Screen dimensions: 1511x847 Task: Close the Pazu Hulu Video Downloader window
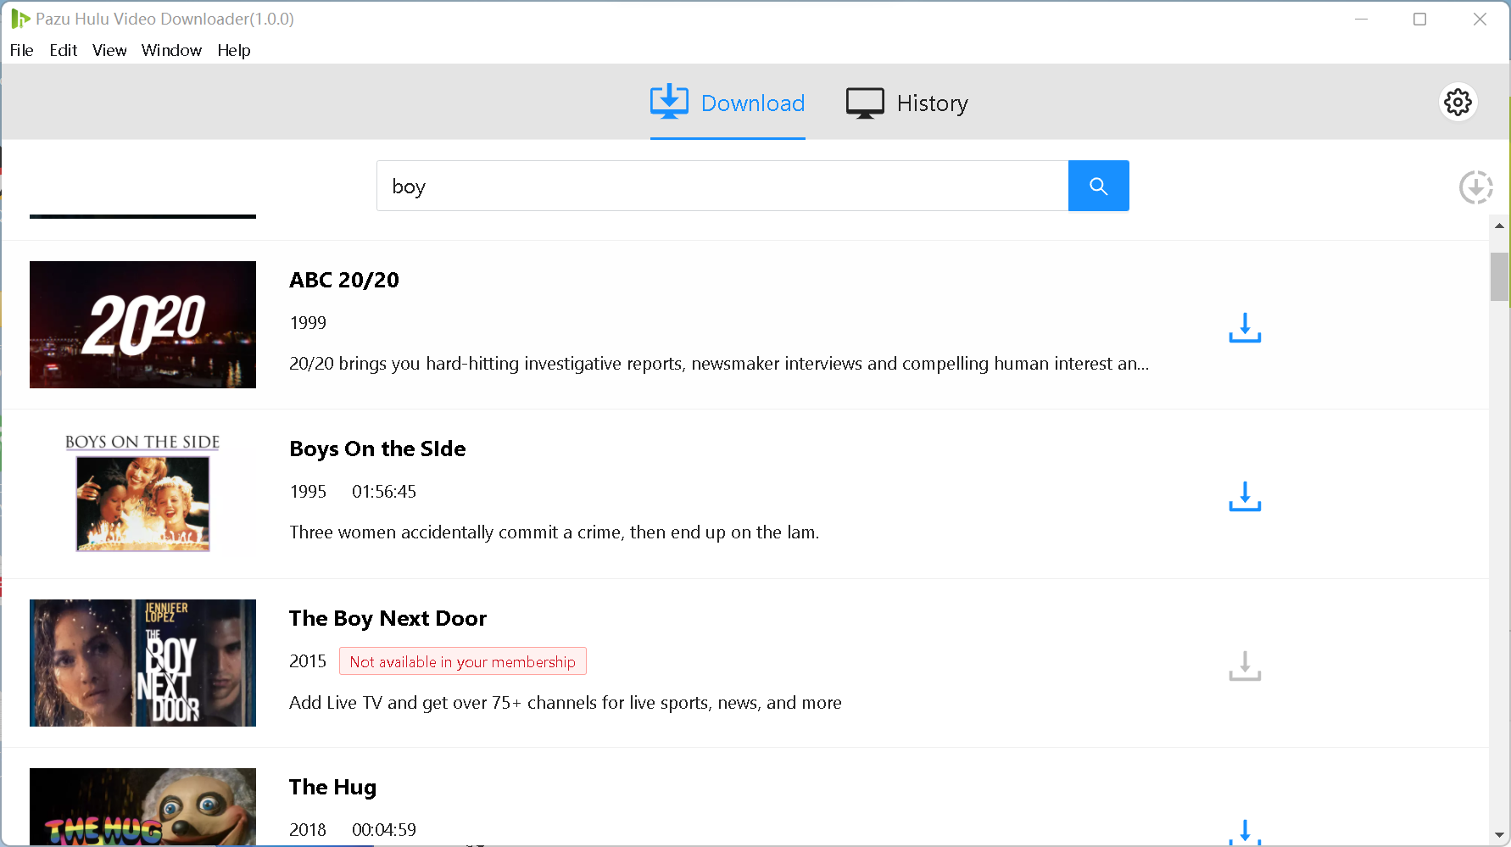(1480, 19)
